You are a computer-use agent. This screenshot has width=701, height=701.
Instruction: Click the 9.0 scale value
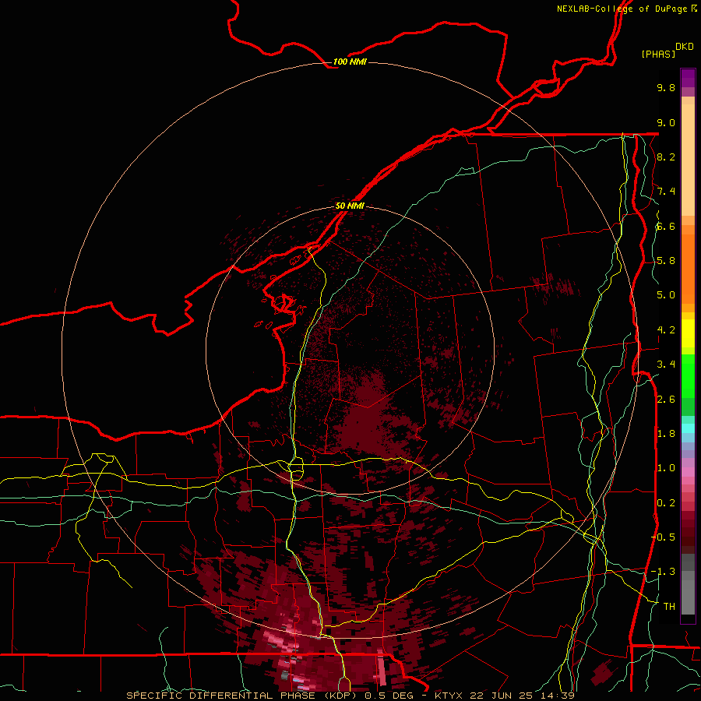pyautogui.click(x=666, y=122)
